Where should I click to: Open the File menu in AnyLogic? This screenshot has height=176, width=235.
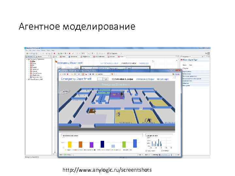click(27, 51)
